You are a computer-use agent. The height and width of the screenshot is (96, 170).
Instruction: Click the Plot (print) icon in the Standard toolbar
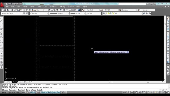coord(12,10)
